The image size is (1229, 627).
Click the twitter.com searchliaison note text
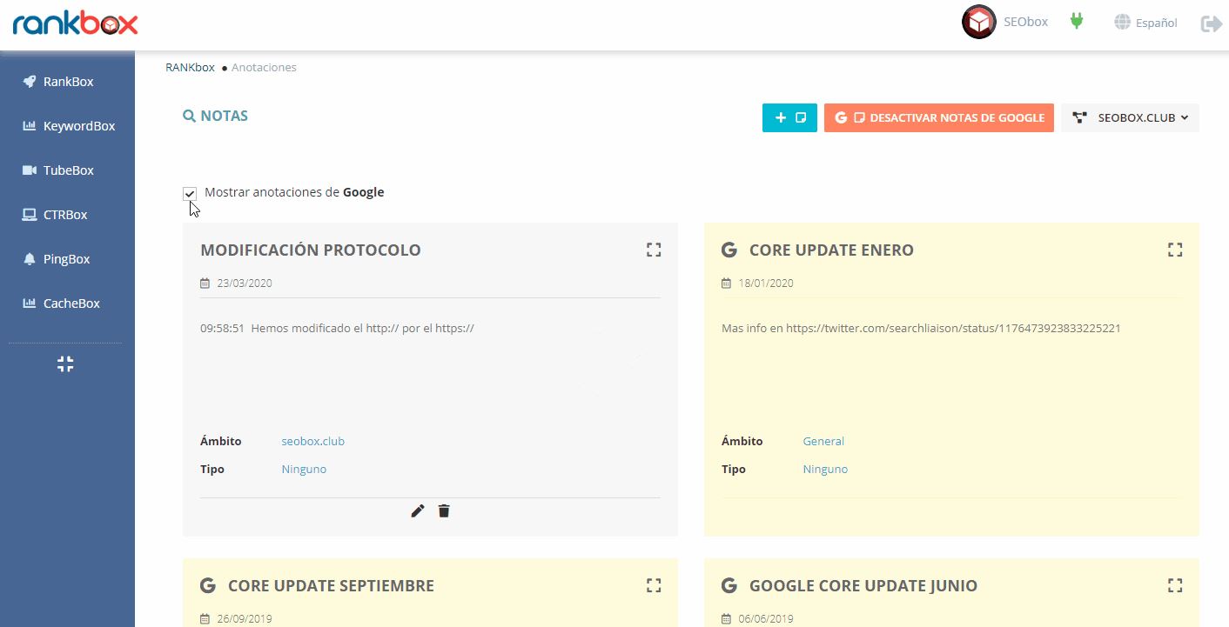(921, 329)
